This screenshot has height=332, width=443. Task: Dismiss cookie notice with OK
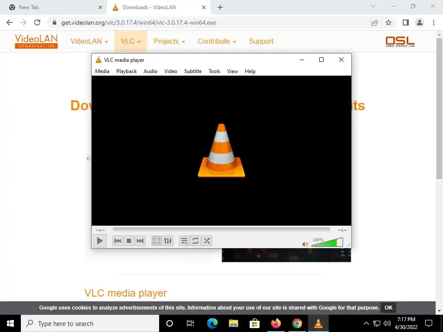pyautogui.click(x=388, y=307)
